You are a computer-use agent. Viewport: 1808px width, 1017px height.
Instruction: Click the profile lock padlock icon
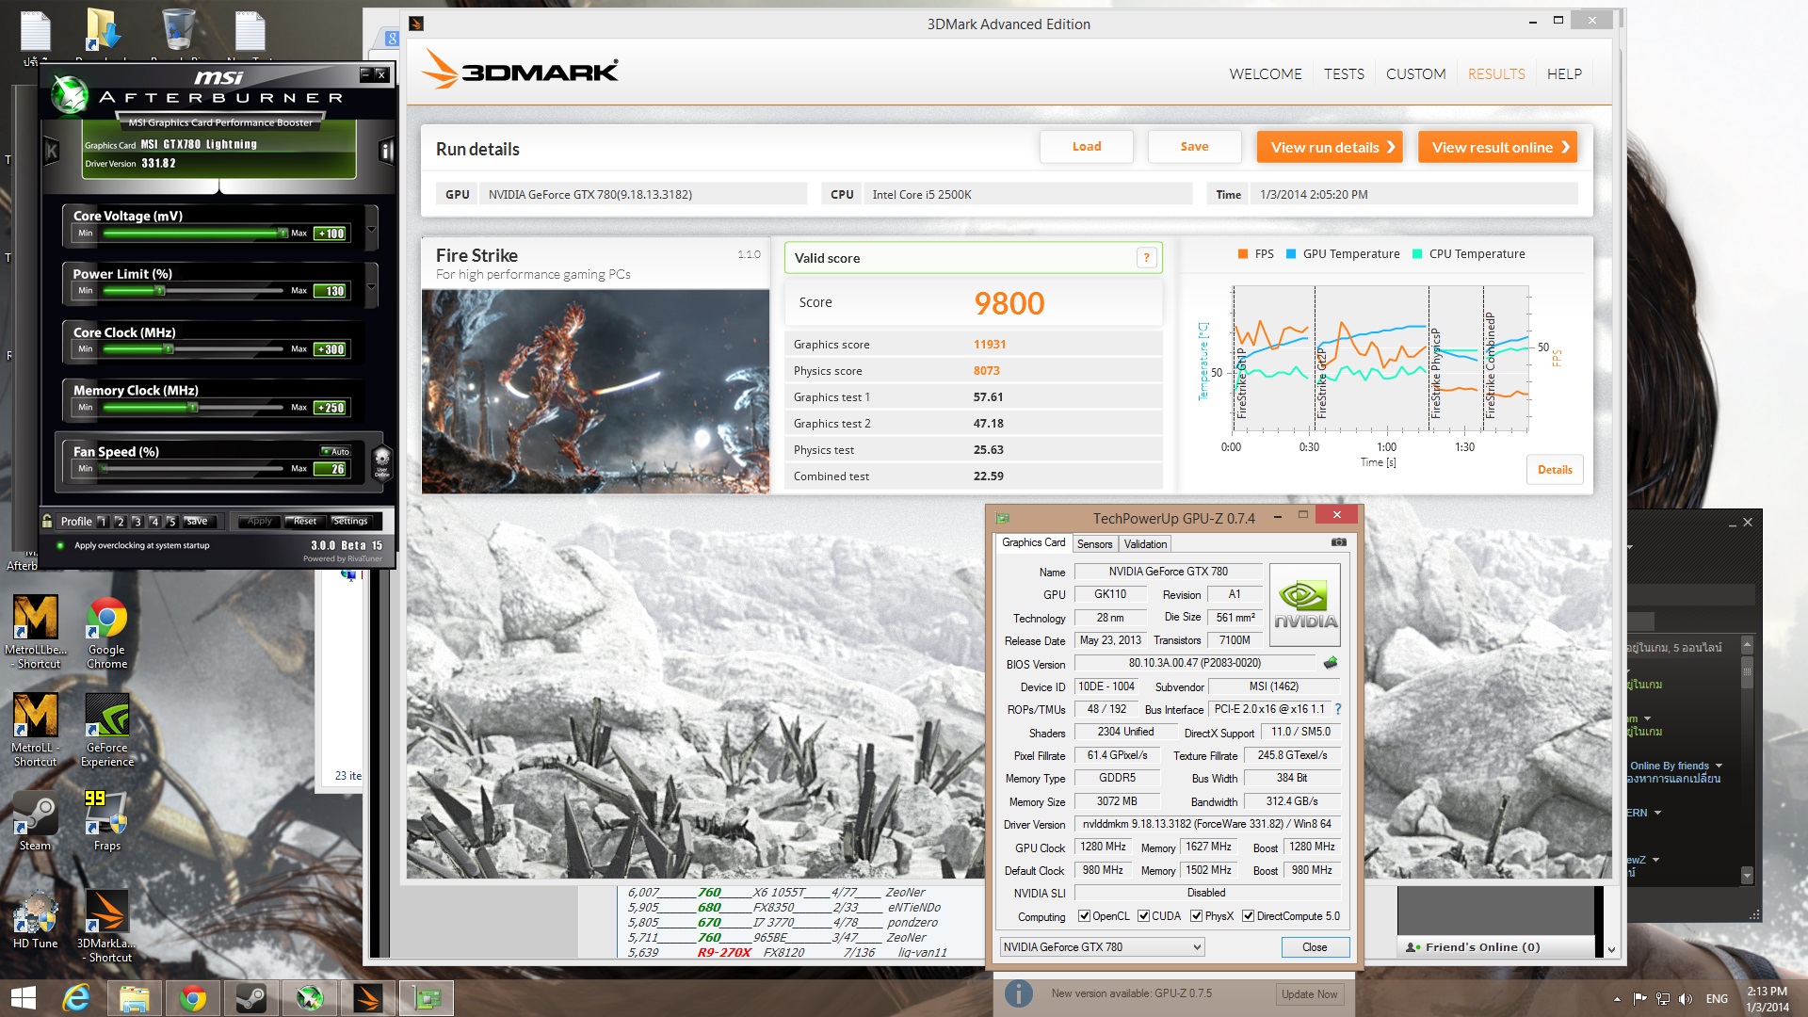[x=47, y=521]
